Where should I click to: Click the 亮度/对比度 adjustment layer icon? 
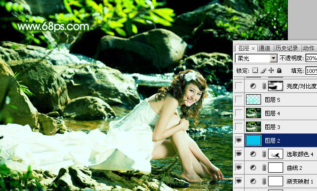point(254,86)
